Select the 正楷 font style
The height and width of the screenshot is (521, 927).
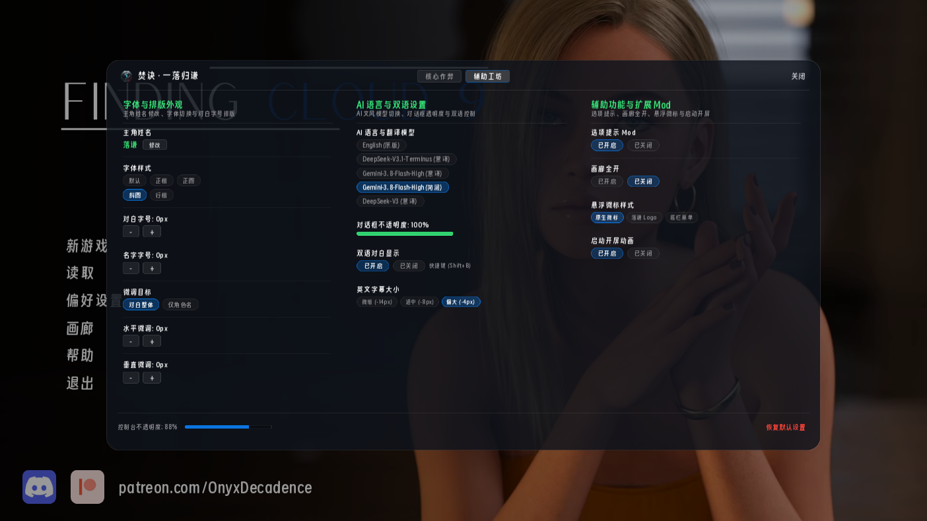tap(162, 180)
